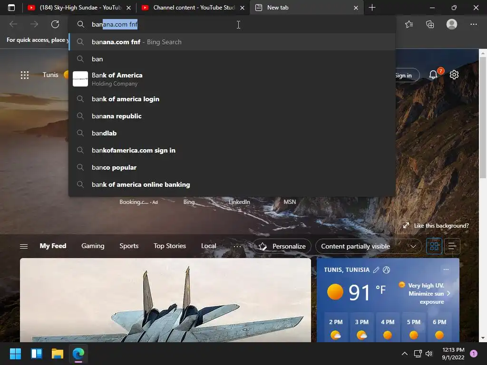This screenshot has width=487, height=365.
Task: Open Edge settings and more menu
Action: point(473,24)
